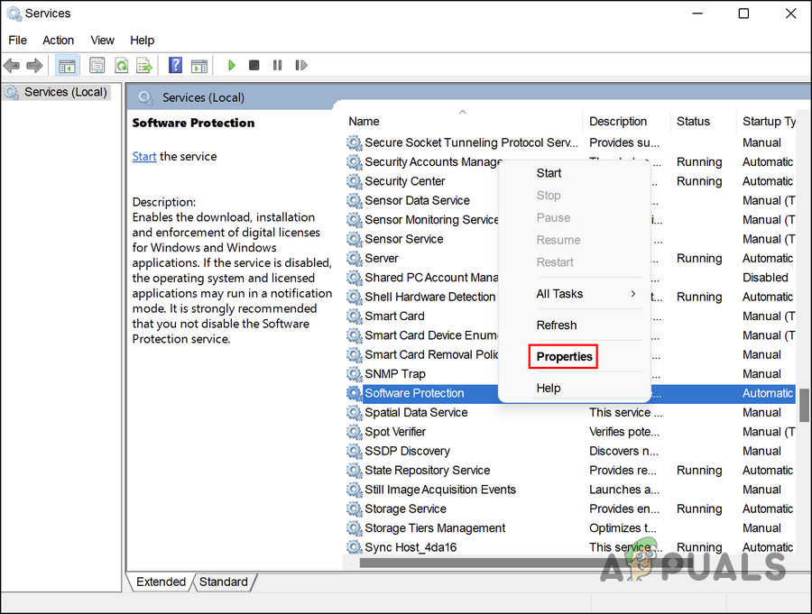The width and height of the screenshot is (812, 614).
Task: Click gear icon beside SSDP Discovery
Action: click(x=355, y=451)
